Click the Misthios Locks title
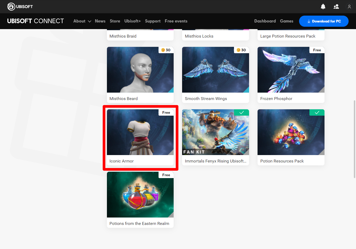 click(x=199, y=36)
